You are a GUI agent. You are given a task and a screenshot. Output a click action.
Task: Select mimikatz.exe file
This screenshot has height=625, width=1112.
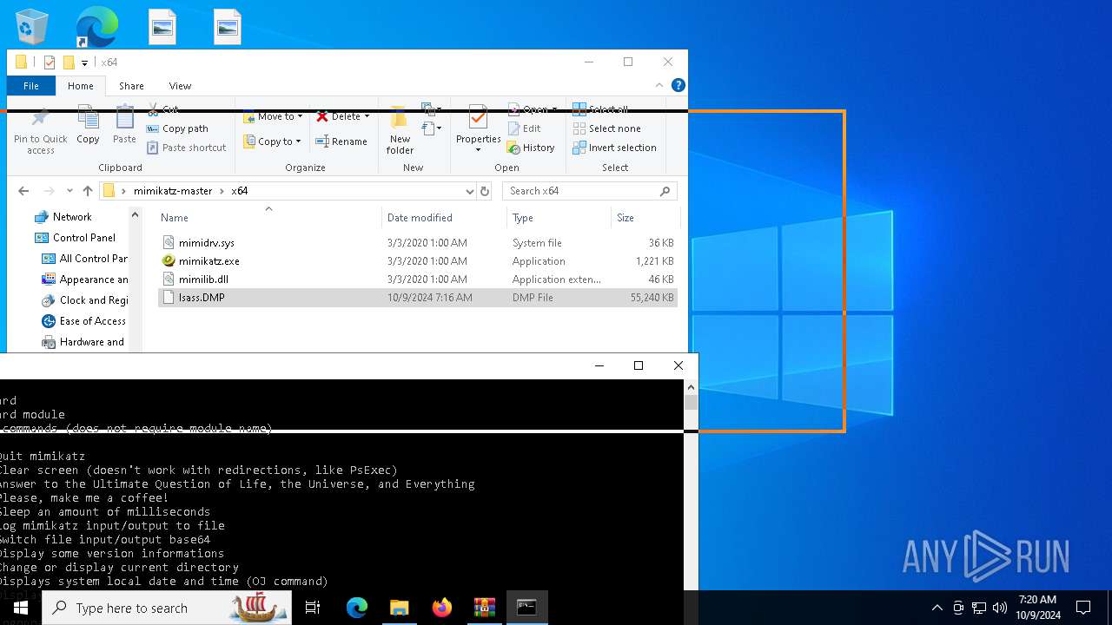[x=417, y=261]
